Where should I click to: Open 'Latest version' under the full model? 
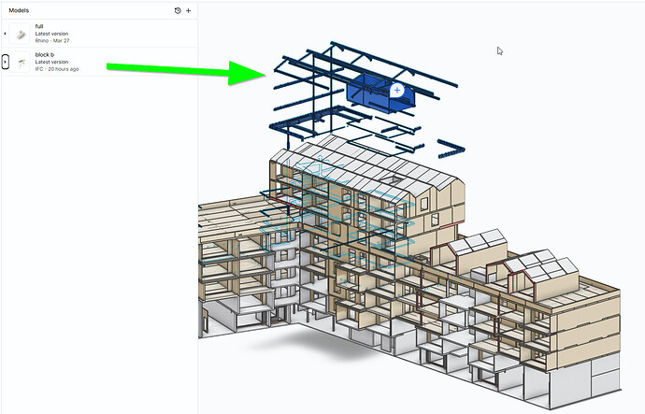51,34
